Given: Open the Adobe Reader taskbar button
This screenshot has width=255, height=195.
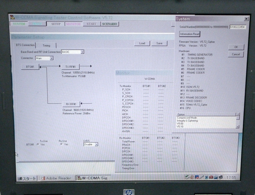Looking at the screenshot, I should 57,178.
